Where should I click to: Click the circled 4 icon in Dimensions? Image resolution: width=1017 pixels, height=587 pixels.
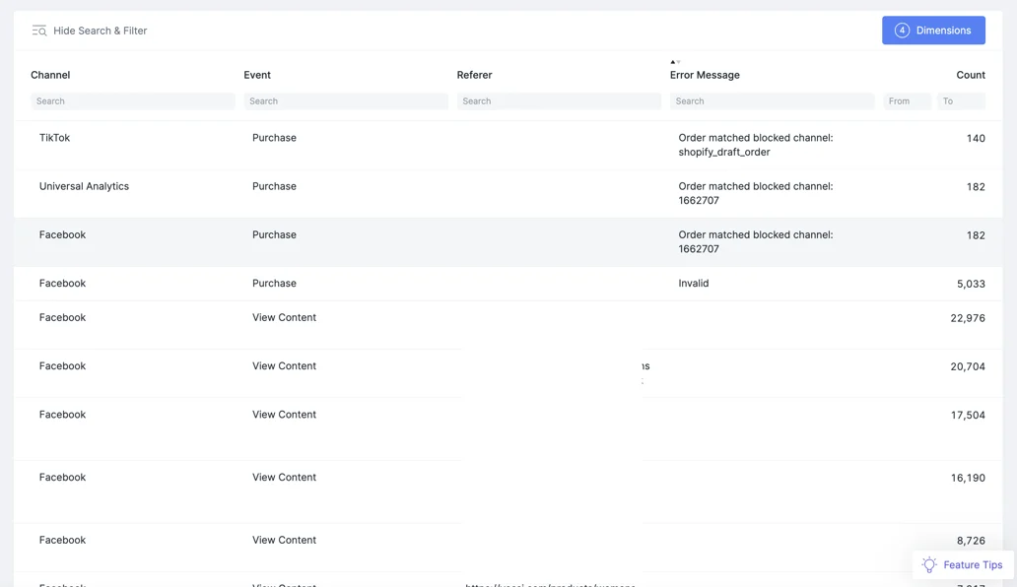[x=902, y=31]
